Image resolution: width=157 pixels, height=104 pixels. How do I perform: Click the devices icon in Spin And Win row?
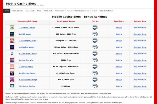[95, 60]
